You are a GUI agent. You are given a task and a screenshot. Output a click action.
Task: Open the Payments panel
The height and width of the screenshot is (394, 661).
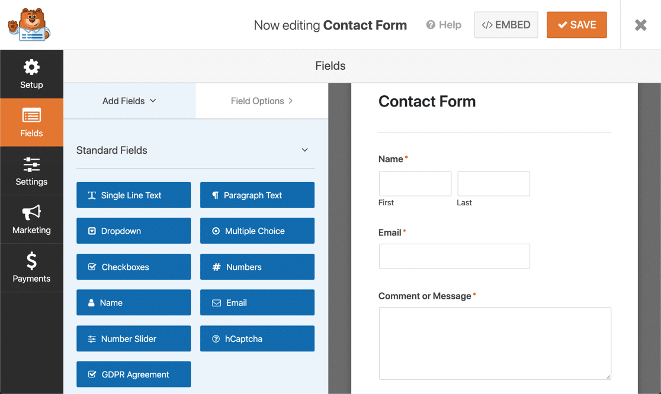tap(31, 267)
